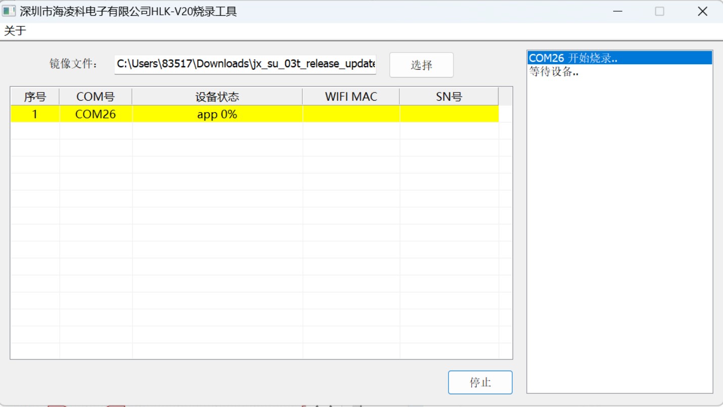Click the empty SN号 cell of COM26 row
Viewport: 723px width, 407px height.
[x=449, y=114]
